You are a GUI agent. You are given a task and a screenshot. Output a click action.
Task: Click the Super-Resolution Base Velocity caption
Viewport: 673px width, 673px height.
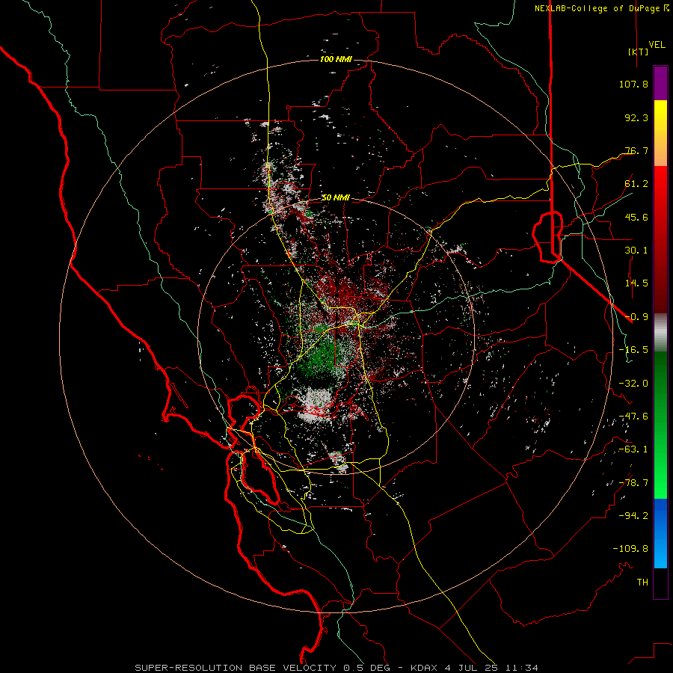coord(336,668)
